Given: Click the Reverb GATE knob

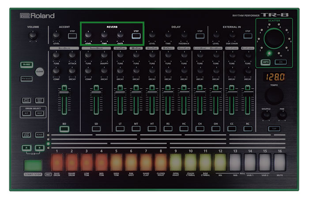Looking at the screenshot, I should point(120,35).
